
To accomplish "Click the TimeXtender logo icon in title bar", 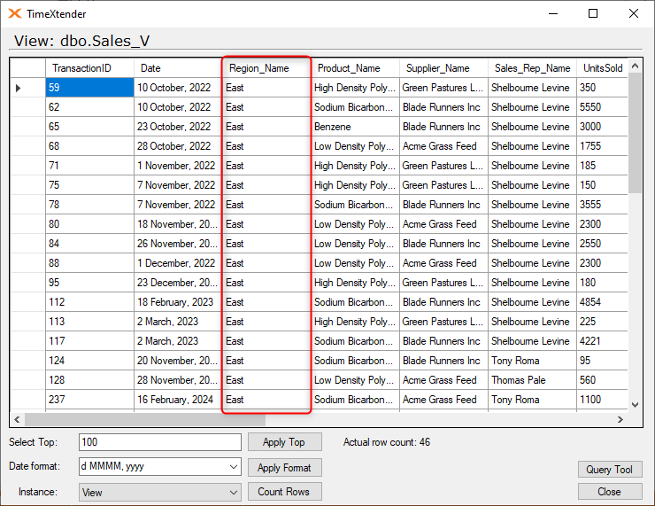I will [x=15, y=14].
